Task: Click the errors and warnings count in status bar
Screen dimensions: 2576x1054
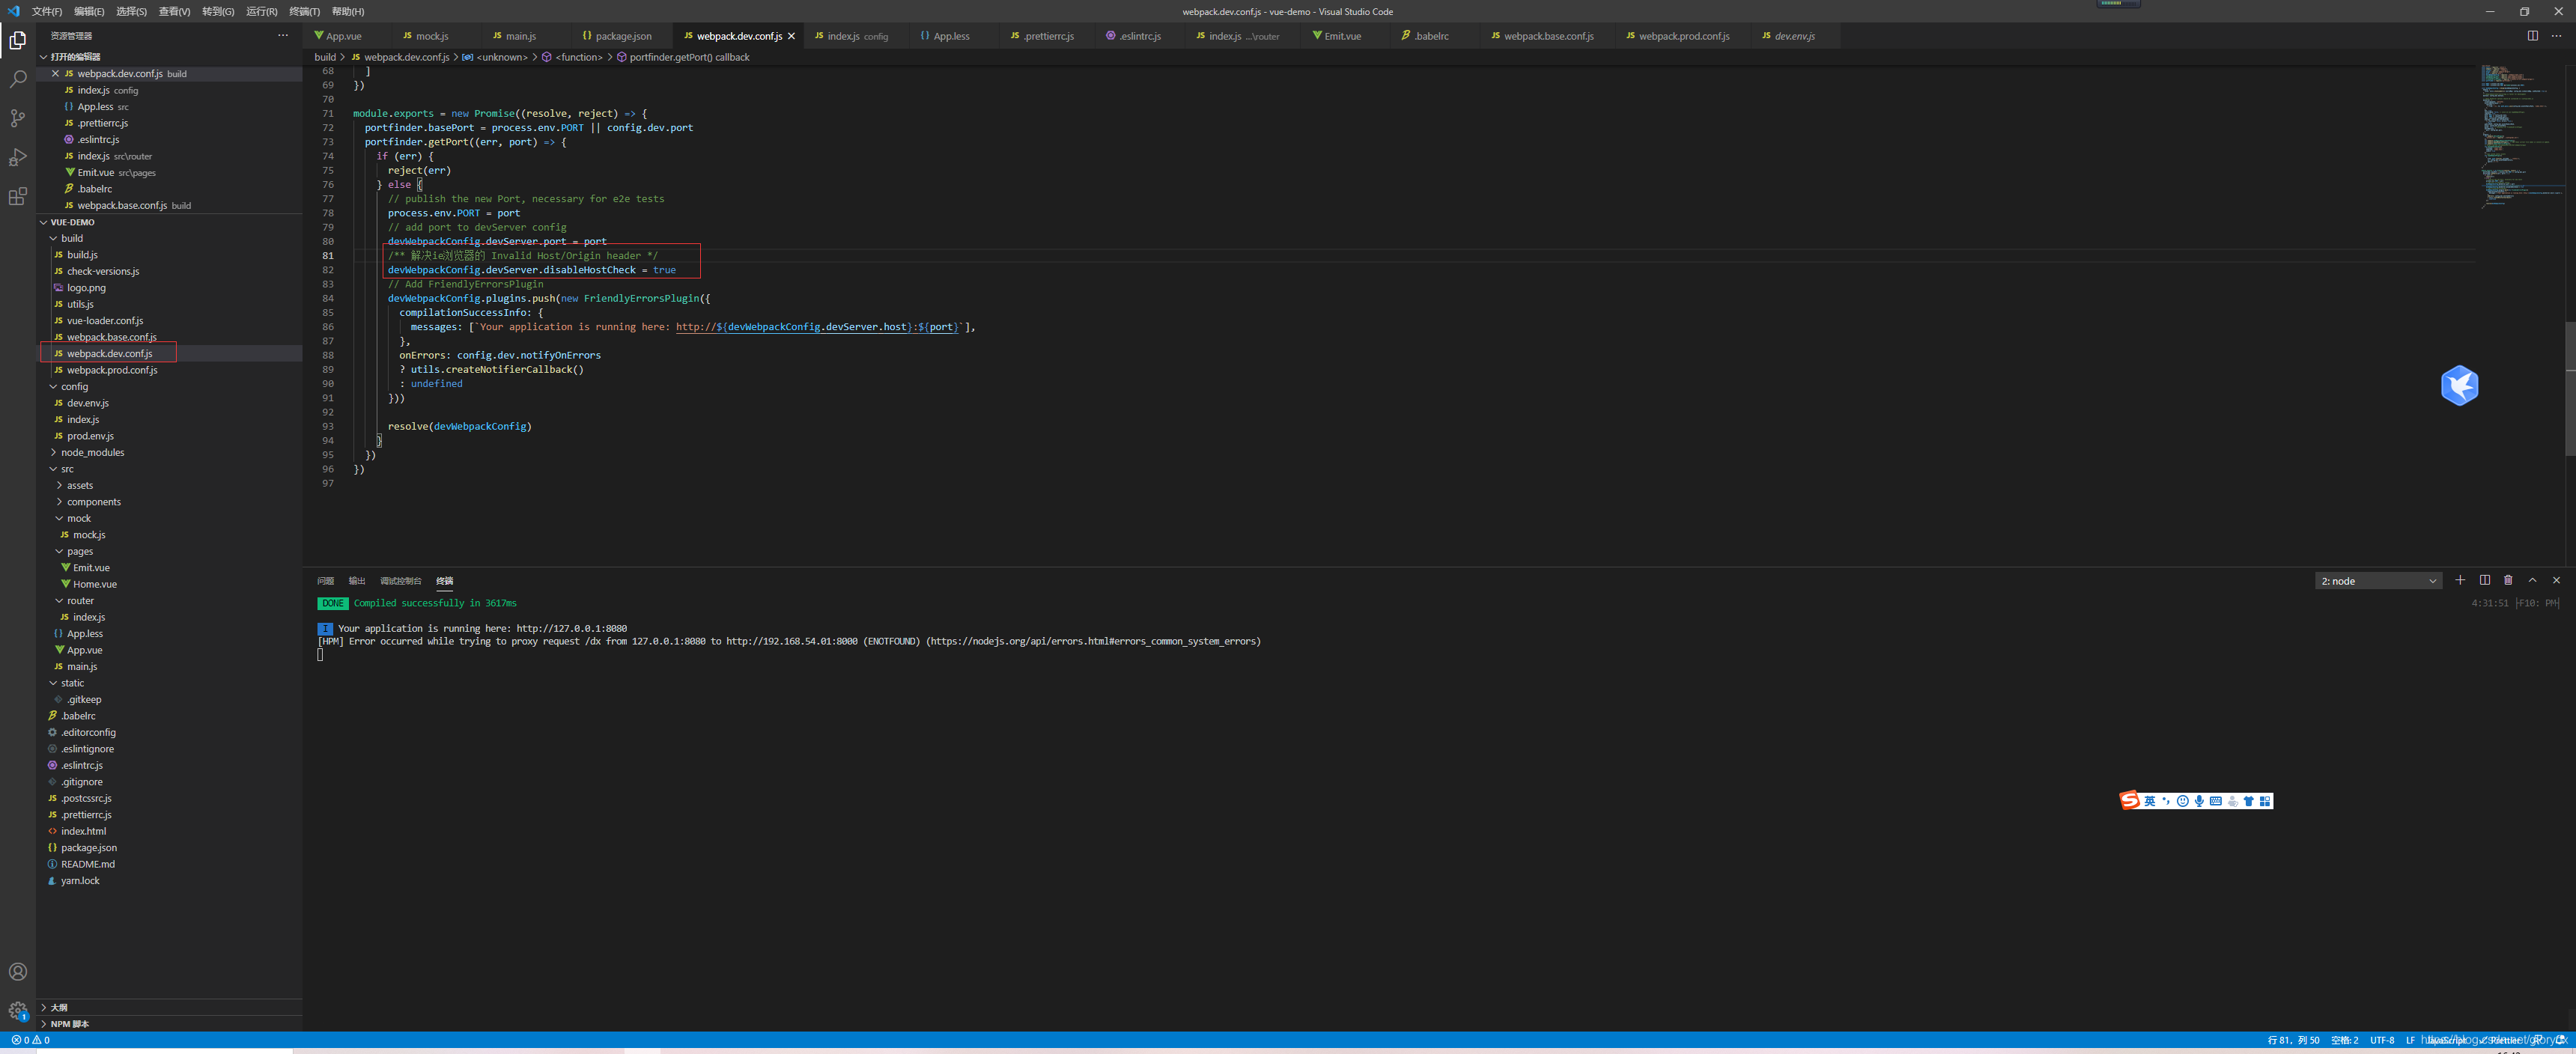Action: pyautogui.click(x=31, y=1040)
